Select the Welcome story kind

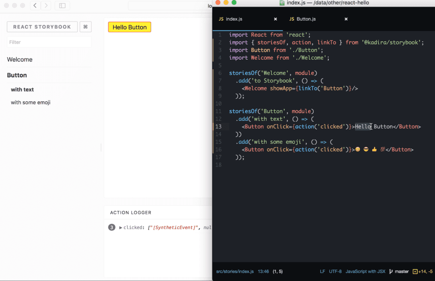[x=20, y=59]
